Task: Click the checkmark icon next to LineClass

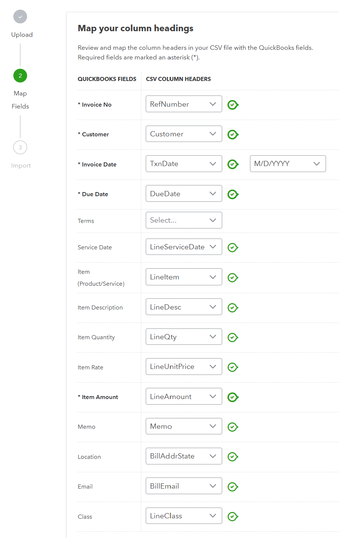Action: [x=233, y=516]
